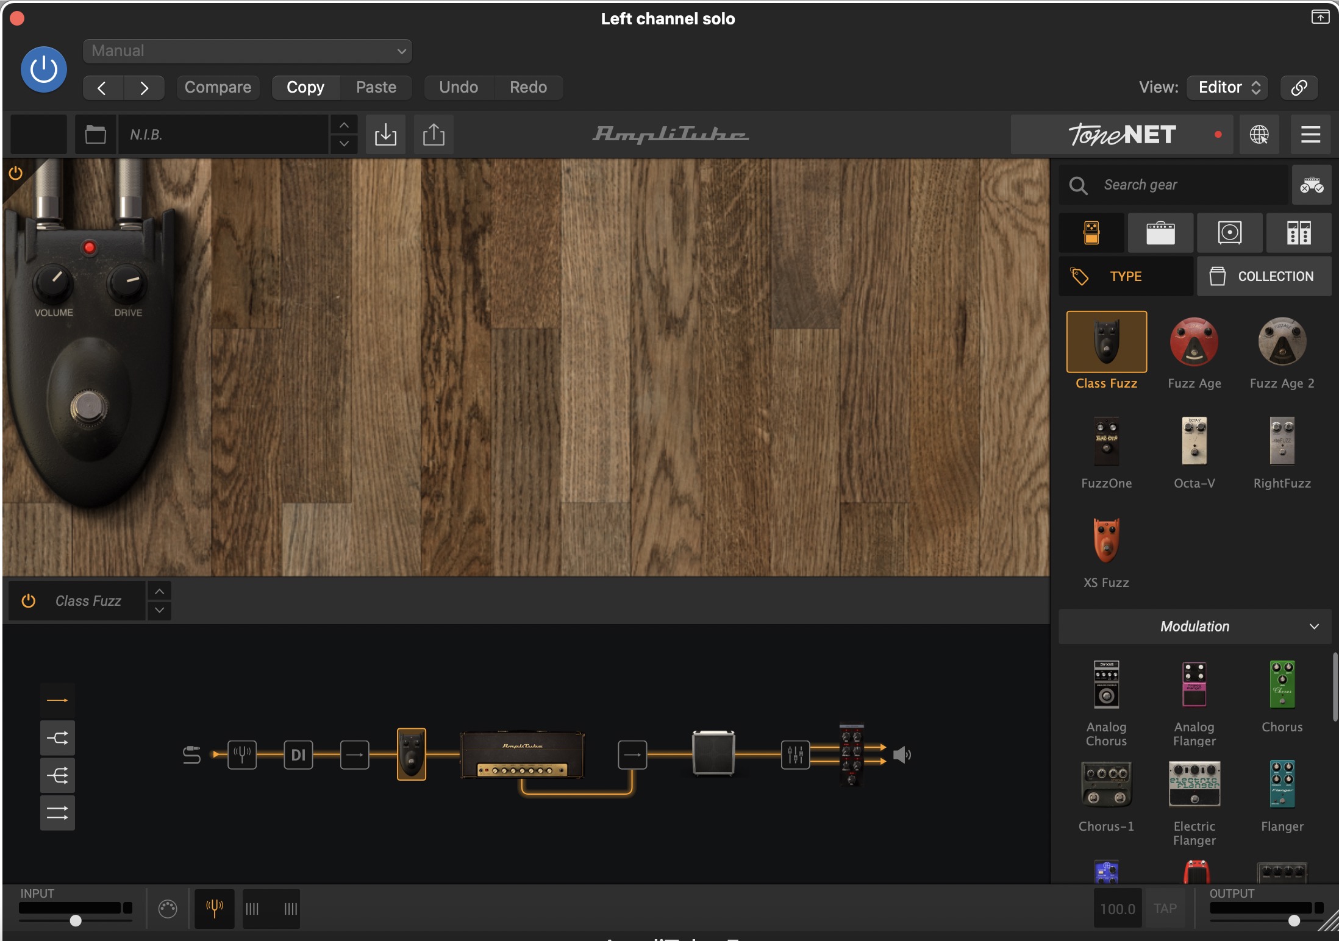Click the TAP tempo button
The image size is (1339, 941).
pyautogui.click(x=1165, y=908)
